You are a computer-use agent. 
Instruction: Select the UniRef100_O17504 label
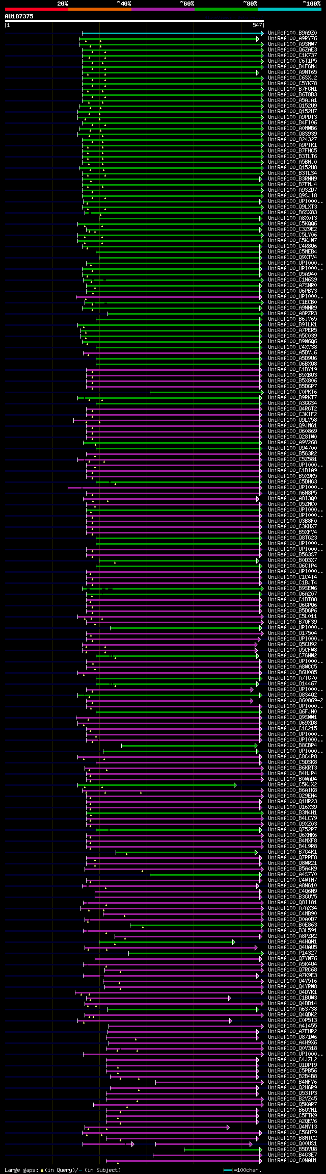292,633
